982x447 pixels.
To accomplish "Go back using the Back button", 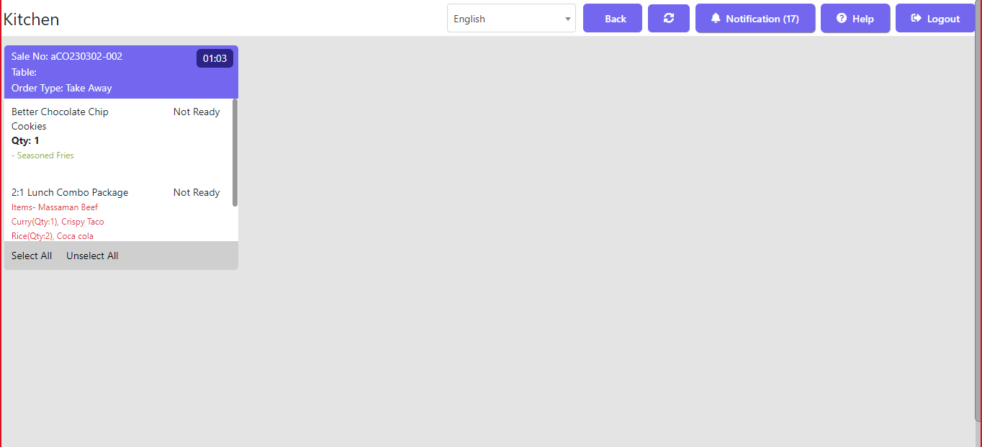I will [612, 19].
